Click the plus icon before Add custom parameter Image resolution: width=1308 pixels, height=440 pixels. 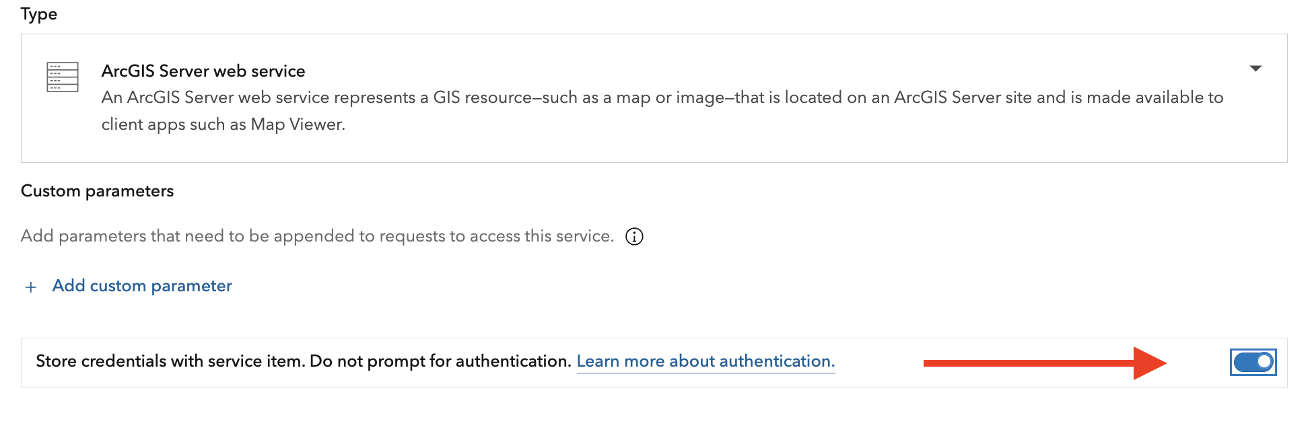tap(30, 287)
